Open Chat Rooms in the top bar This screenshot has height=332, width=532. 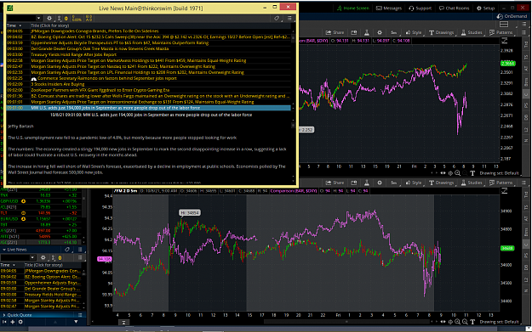pyautogui.click(x=454, y=8)
